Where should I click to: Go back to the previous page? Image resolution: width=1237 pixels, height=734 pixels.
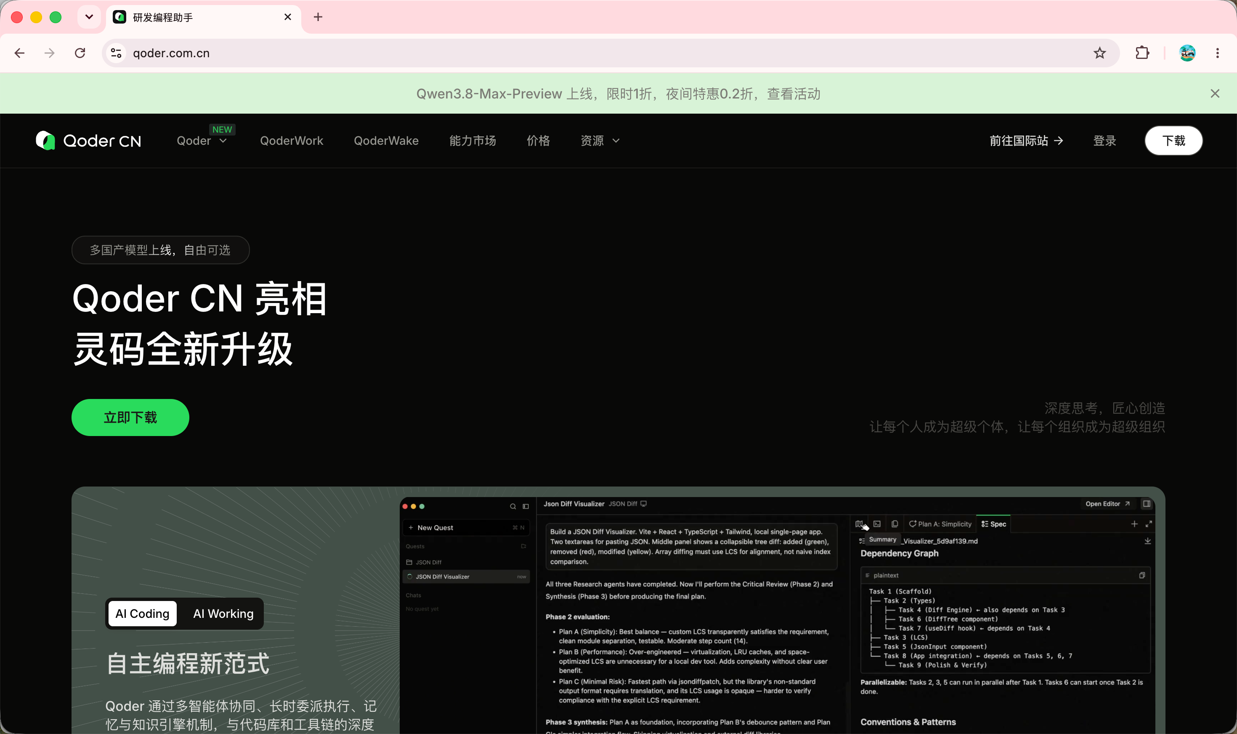(x=20, y=53)
